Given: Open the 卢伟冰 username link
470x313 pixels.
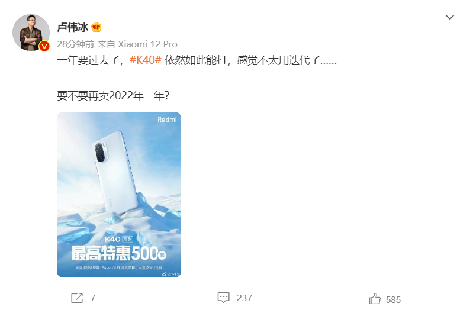Looking at the screenshot, I should 72,27.
